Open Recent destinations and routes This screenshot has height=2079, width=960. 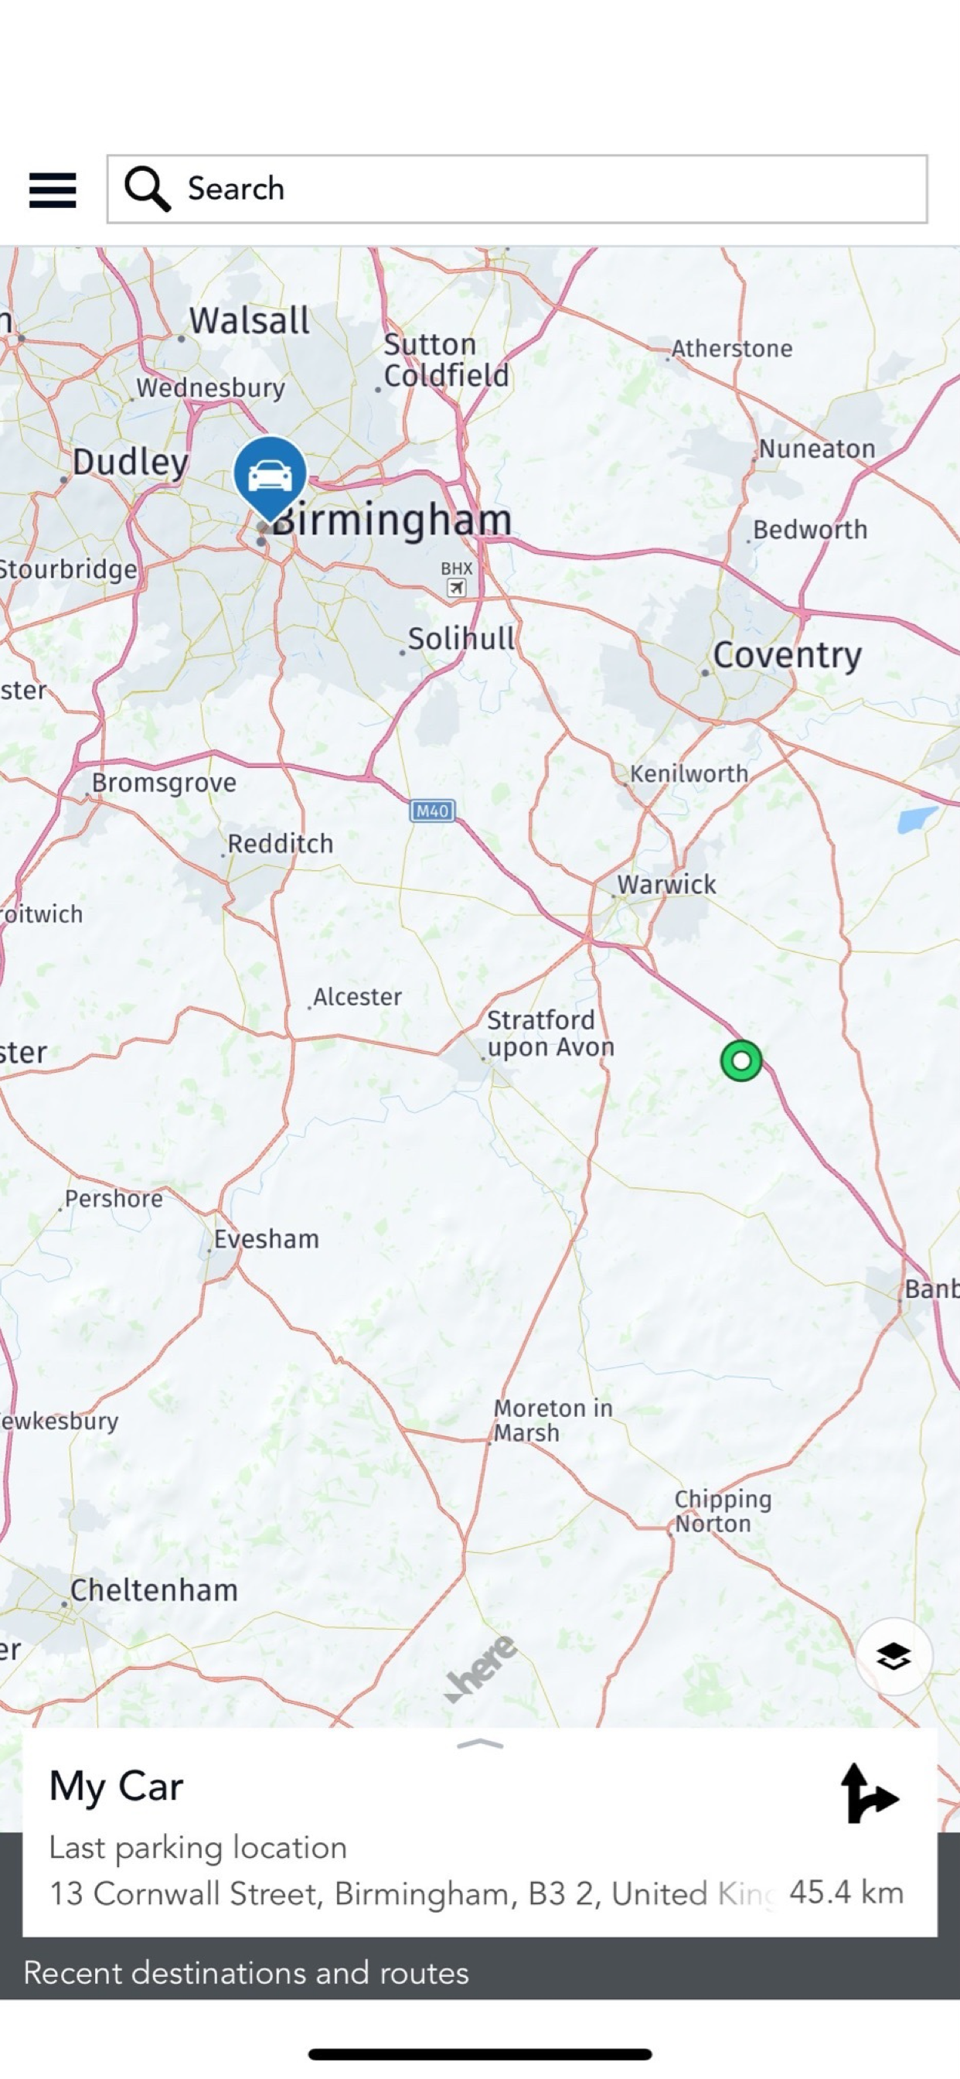coord(246,1972)
